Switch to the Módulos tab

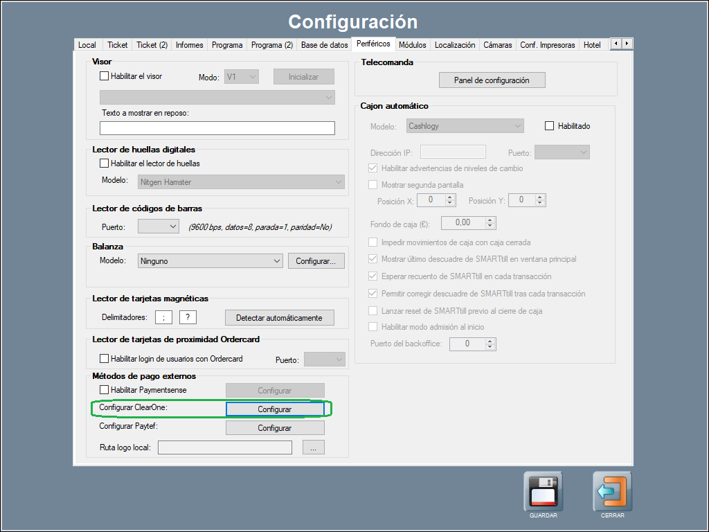click(x=412, y=45)
